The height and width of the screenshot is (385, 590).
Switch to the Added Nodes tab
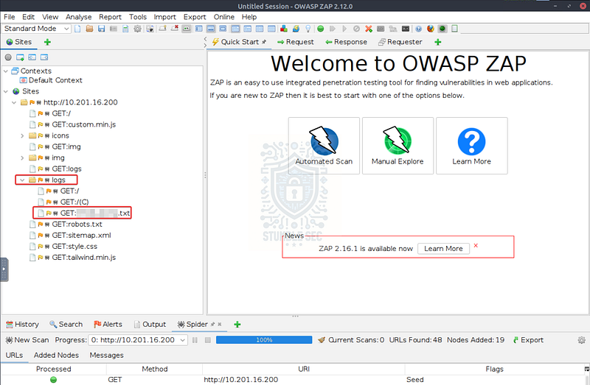[56, 355]
